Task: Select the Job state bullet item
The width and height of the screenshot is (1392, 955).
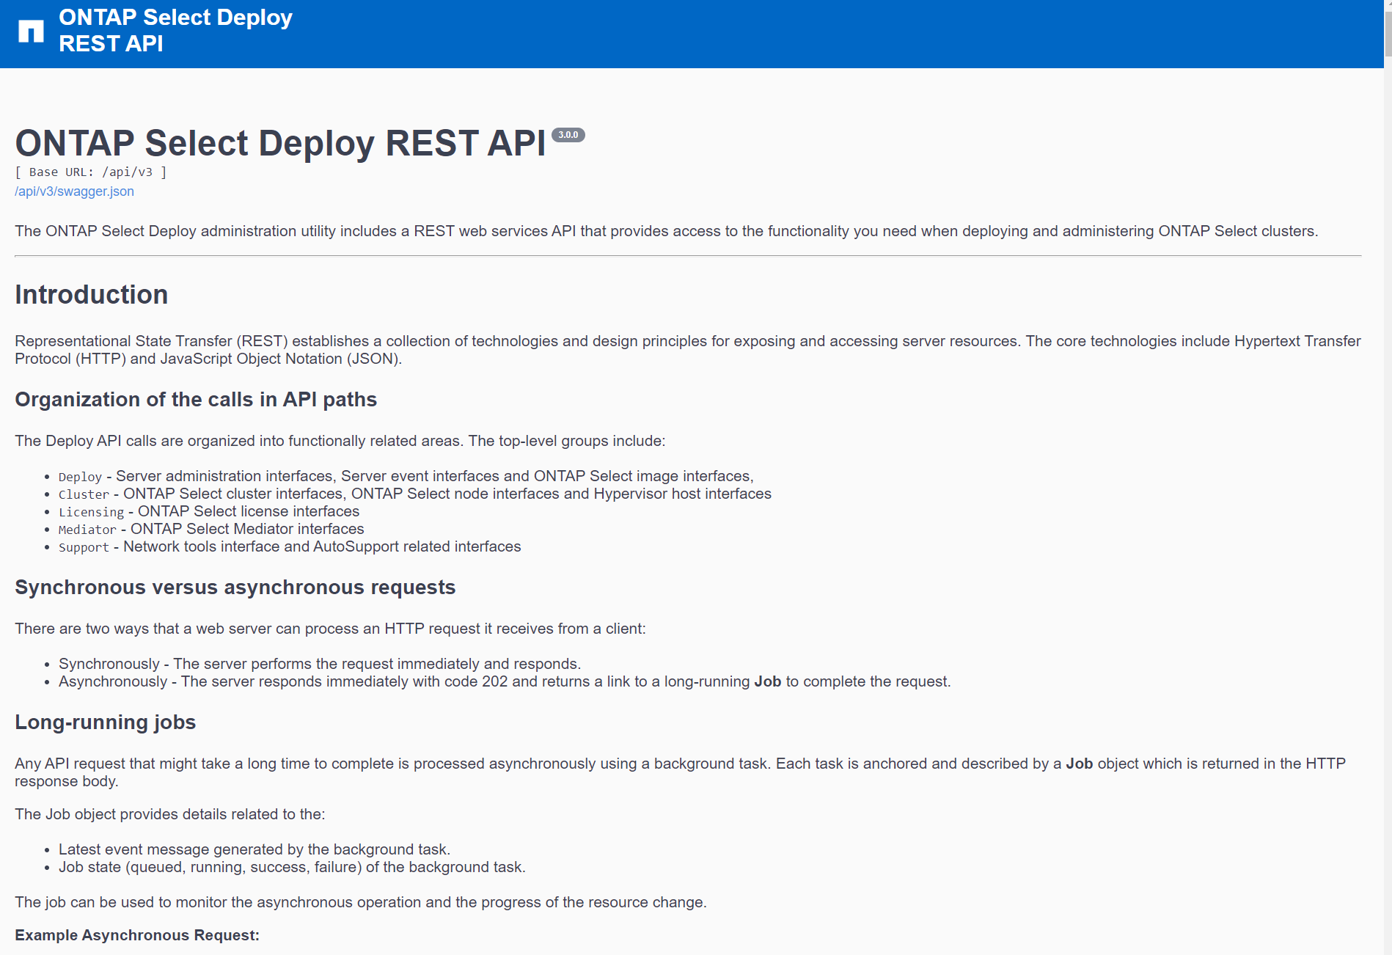Action: point(292,866)
